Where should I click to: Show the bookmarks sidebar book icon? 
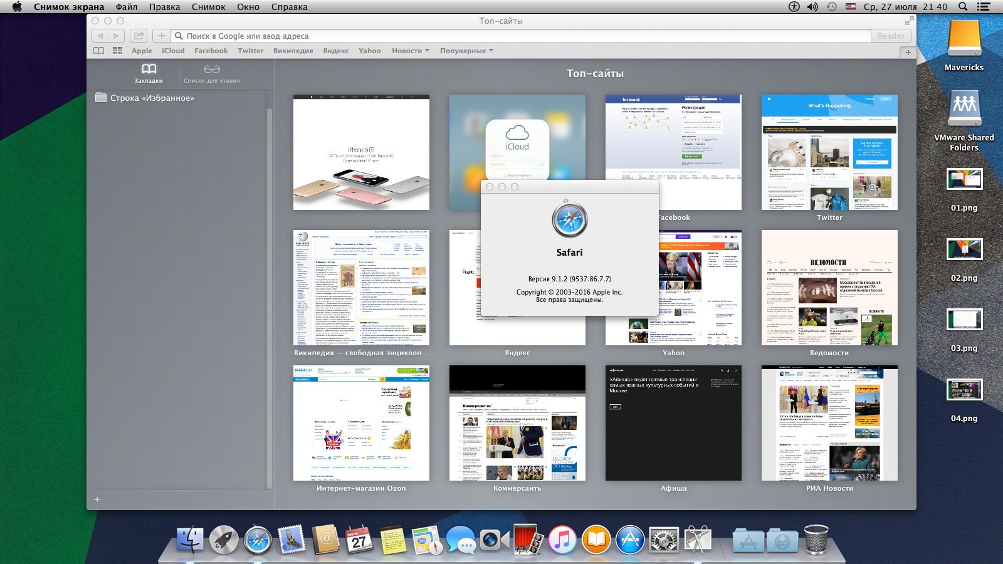point(99,51)
